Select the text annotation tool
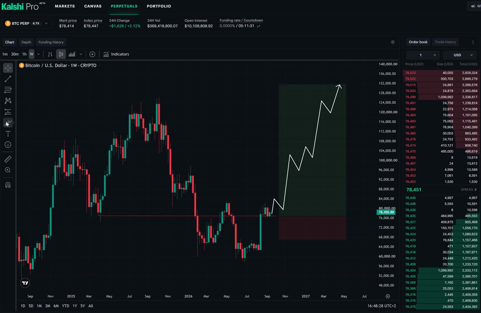Viewport: 481px width, 313px height. coord(8,134)
